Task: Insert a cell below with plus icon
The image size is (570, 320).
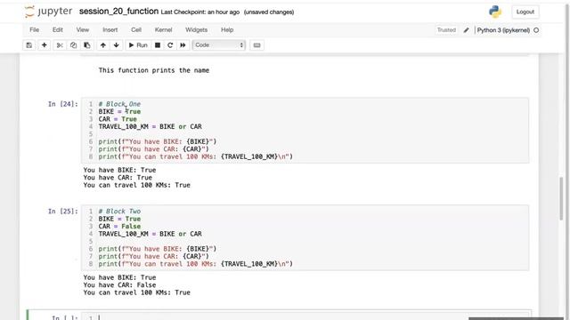Action: tap(44, 45)
